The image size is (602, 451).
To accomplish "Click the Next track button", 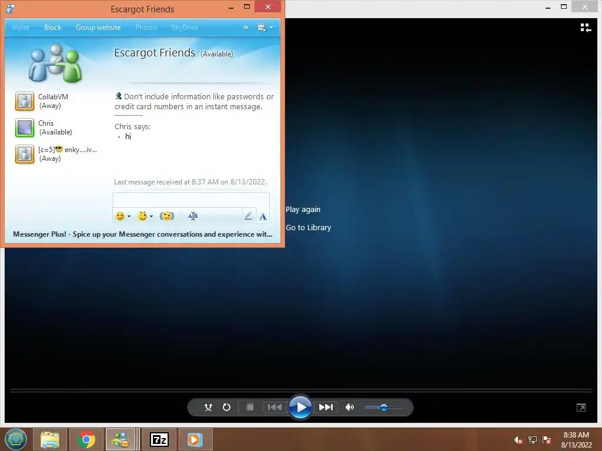I will tap(326, 408).
